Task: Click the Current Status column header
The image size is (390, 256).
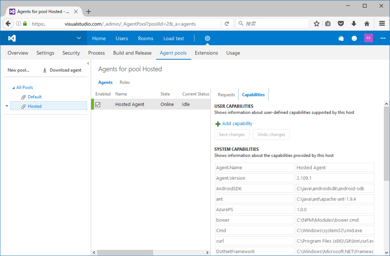Action: (x=195, y=94)
